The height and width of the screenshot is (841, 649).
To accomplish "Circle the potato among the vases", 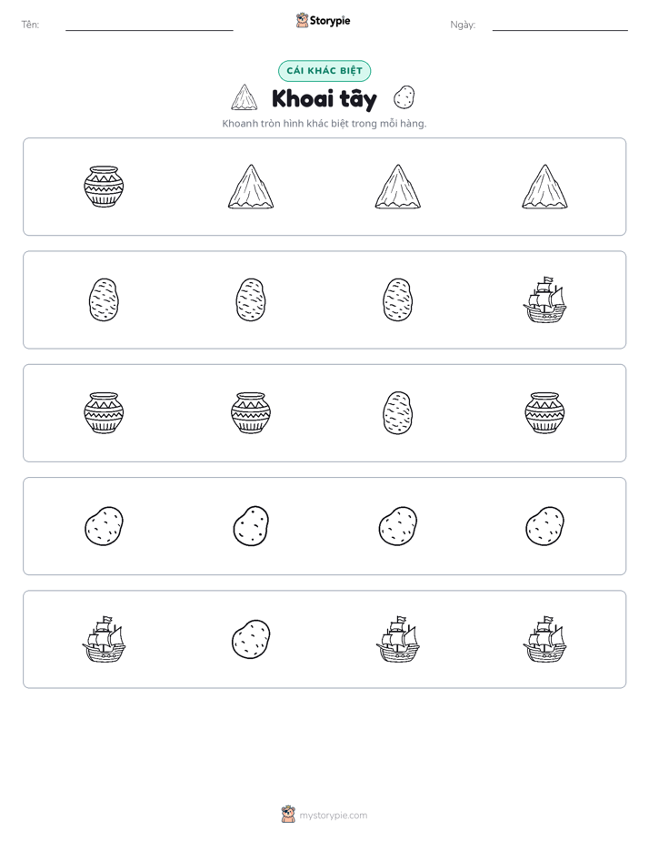I will (398, 412).
